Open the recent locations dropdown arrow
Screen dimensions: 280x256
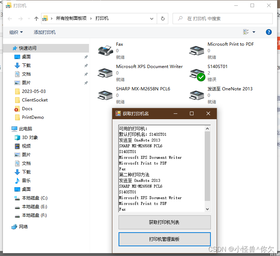click(29, 19)
